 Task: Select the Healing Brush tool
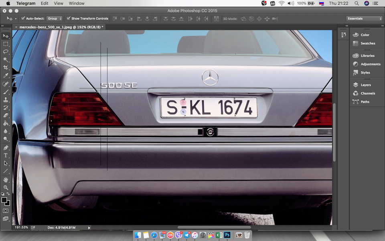click(x=5, y=84)
